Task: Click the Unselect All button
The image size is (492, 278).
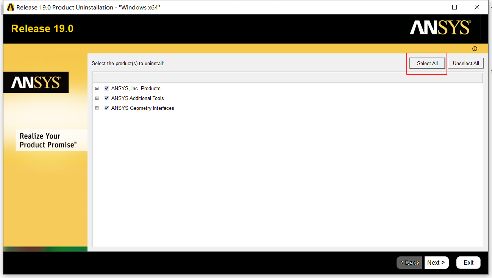Action: coord(466,63)
